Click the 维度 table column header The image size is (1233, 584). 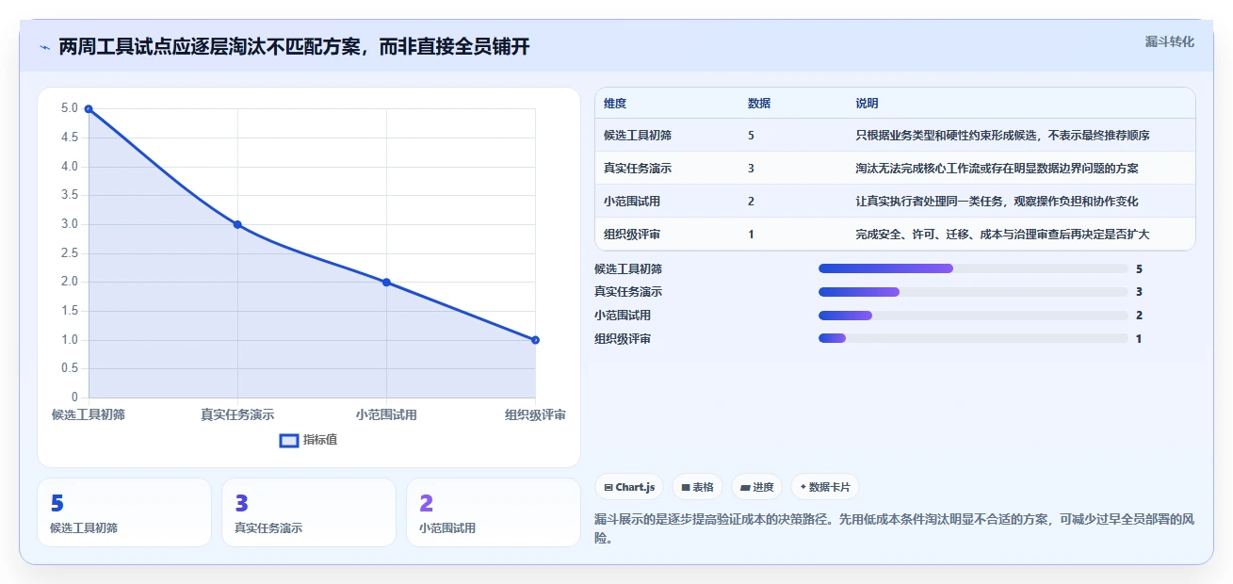pyautogui.click(x=615, y=103)
